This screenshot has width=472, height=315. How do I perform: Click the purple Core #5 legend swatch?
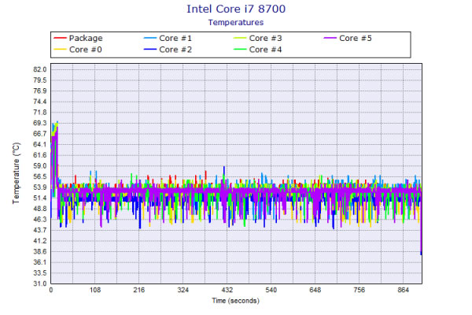click(330, 39)
